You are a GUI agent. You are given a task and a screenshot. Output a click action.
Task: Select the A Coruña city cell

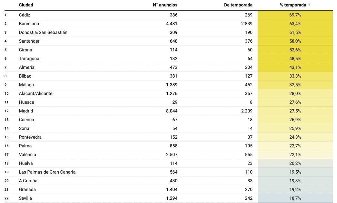[28, 181]
